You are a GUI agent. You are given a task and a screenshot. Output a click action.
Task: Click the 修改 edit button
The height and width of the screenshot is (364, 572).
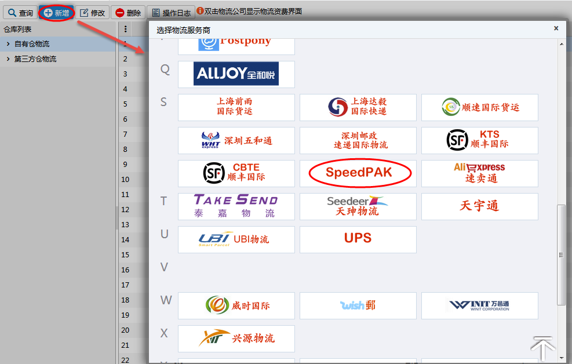click(x=93, y=13)
